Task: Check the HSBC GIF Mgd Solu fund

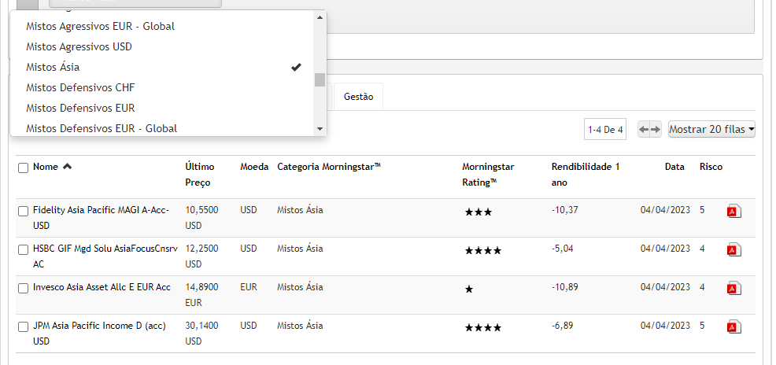Action: pyautogui.click(x=24, y=250)
